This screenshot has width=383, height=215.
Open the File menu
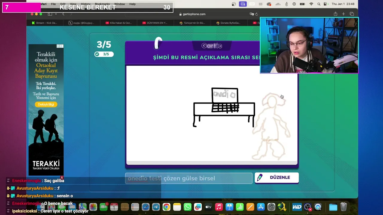53,4
